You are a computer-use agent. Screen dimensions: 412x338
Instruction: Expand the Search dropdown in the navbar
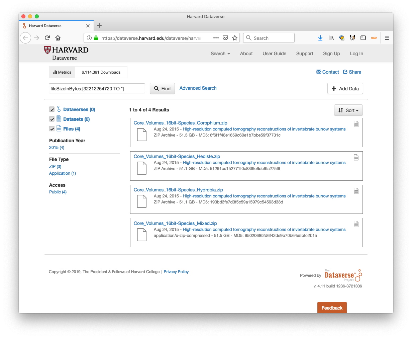[220, 54]
